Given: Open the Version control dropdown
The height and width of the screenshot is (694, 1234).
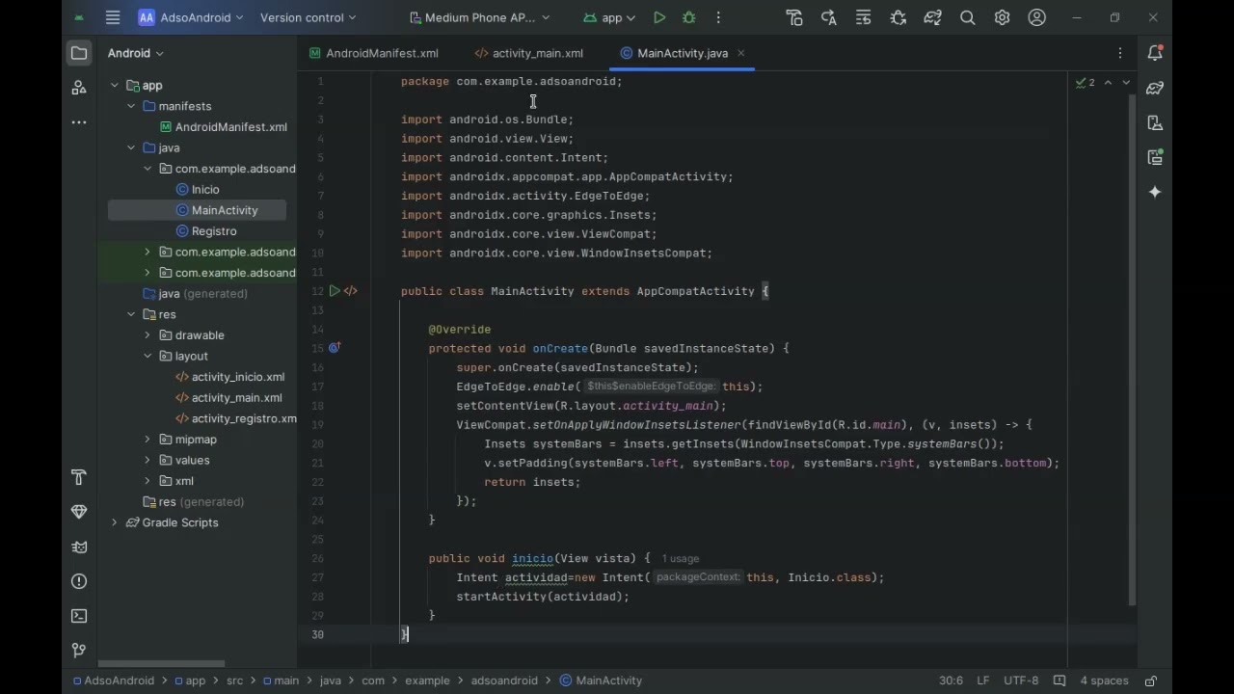Looking at the screenshot, I should click(308, 17).
